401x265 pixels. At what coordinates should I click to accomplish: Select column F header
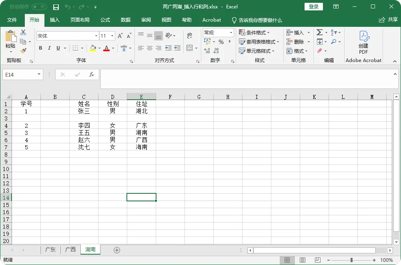click(170, 97)
